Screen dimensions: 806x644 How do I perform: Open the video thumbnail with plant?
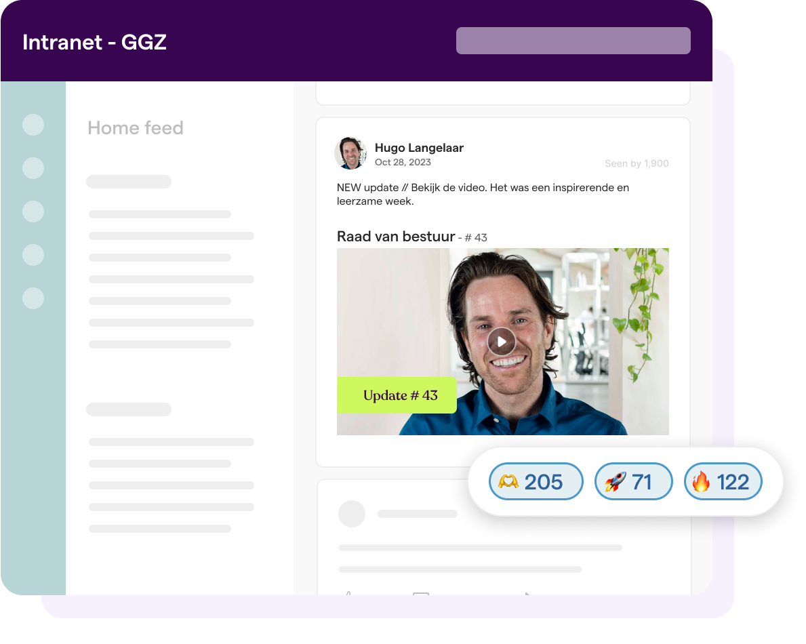503,342
